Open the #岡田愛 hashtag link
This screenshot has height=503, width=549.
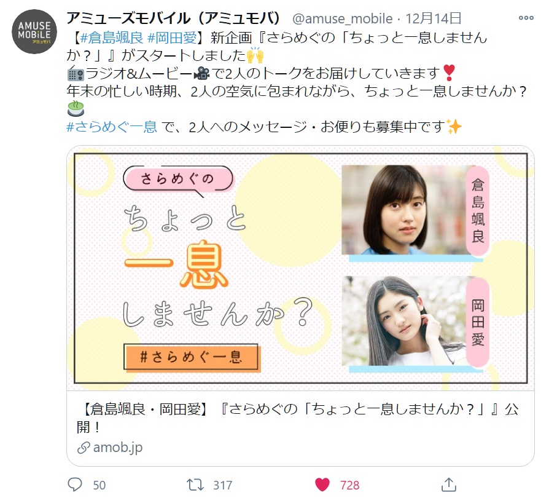pos(173,38)
